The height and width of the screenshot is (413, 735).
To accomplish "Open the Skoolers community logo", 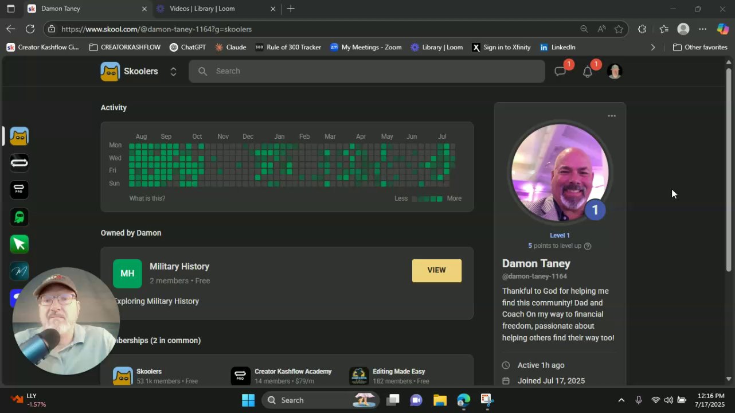I will tap(110, 71).
